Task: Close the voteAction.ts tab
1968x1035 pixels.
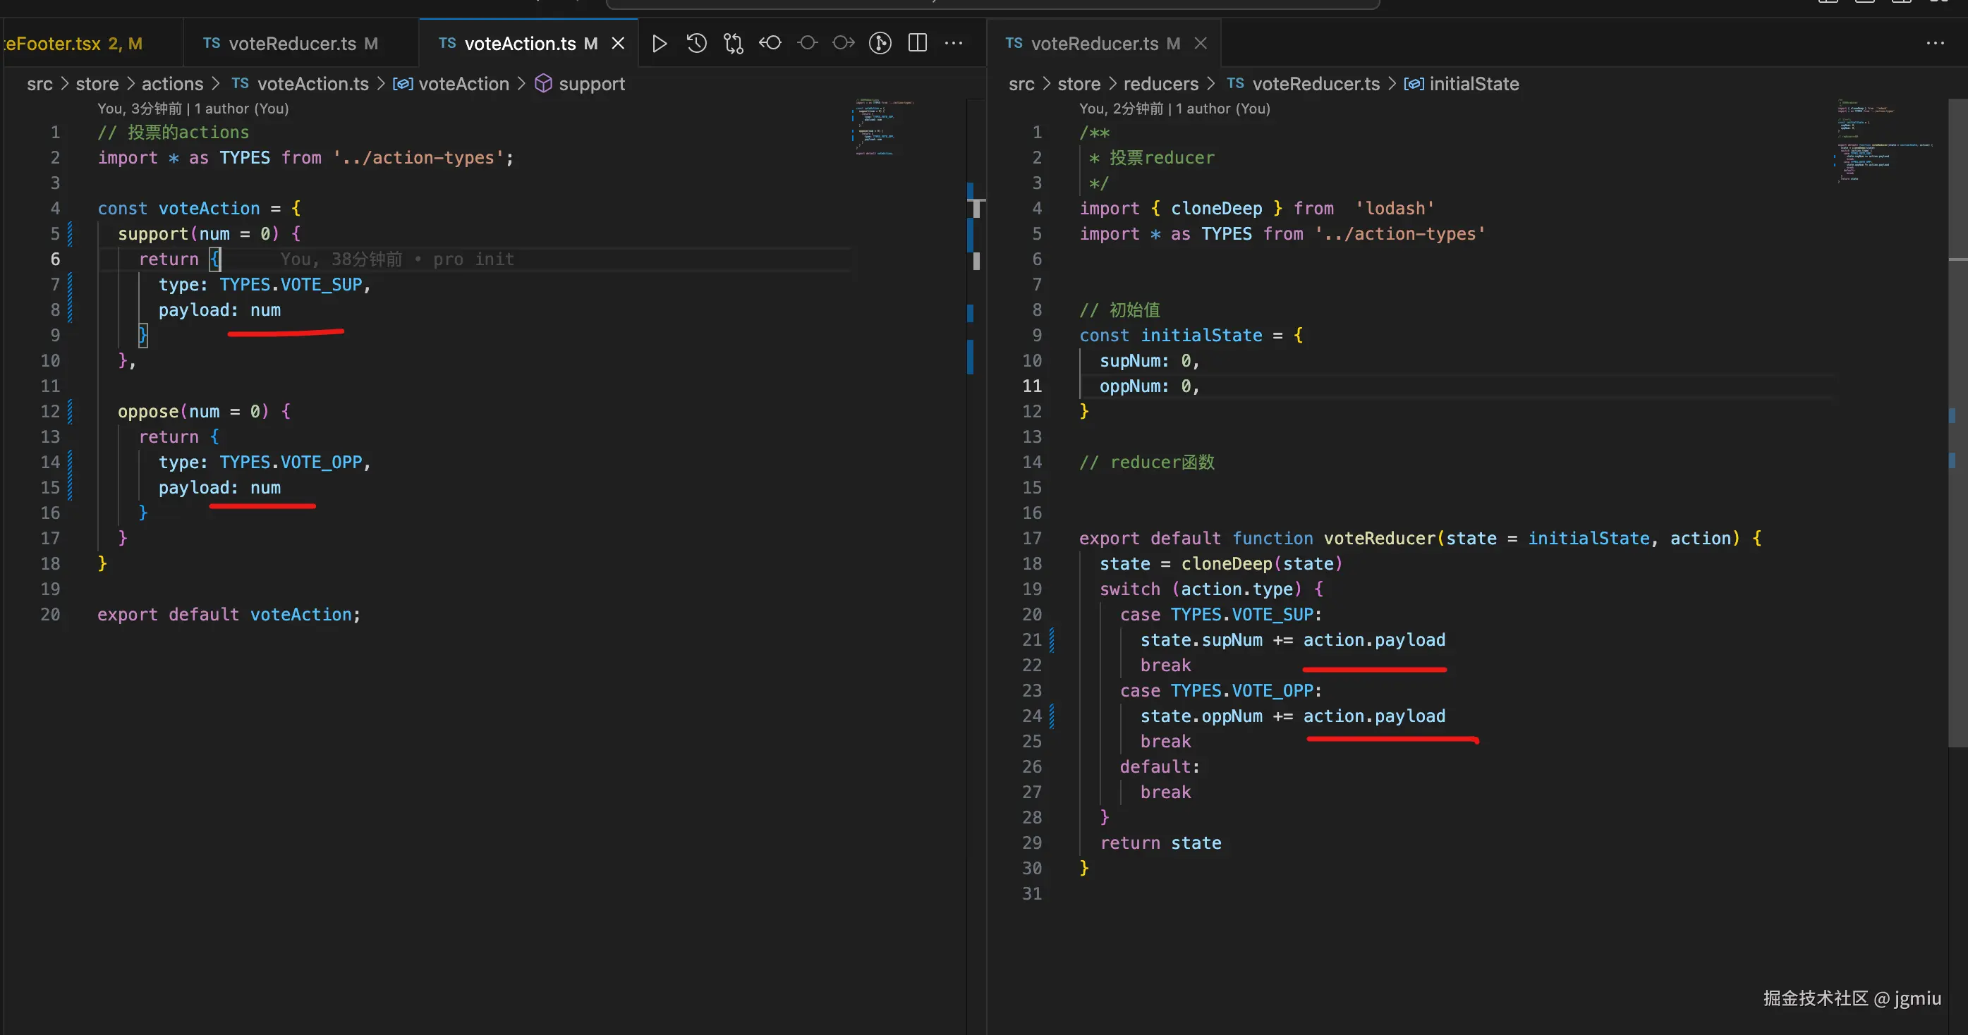Action: (618, 44)
